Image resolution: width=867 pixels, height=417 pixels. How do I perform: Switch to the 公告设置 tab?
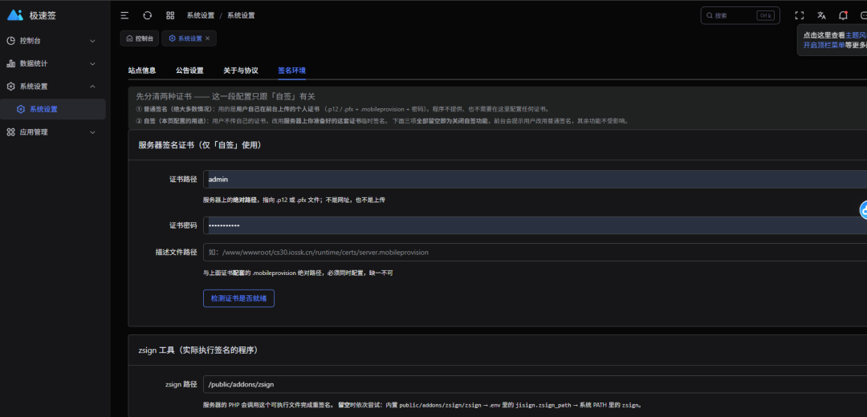tap(189, 71)
